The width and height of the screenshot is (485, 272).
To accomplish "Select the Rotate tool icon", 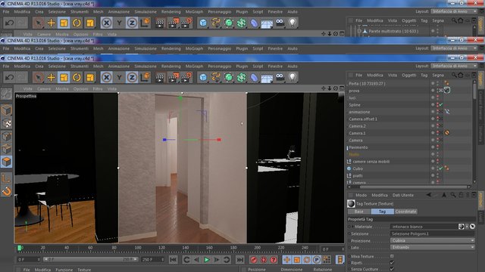I will (77, 77).
